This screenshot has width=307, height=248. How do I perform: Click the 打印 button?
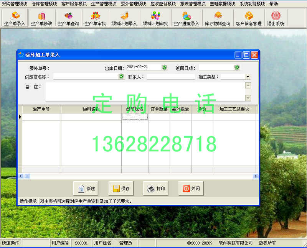point(156,189)
